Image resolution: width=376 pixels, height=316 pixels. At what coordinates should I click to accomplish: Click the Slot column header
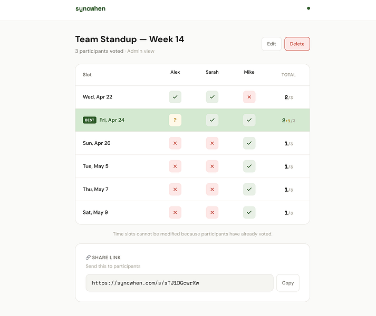(88, 75)
